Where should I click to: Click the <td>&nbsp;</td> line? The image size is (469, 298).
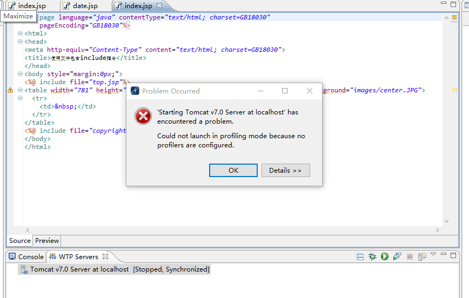pos(68,106)
